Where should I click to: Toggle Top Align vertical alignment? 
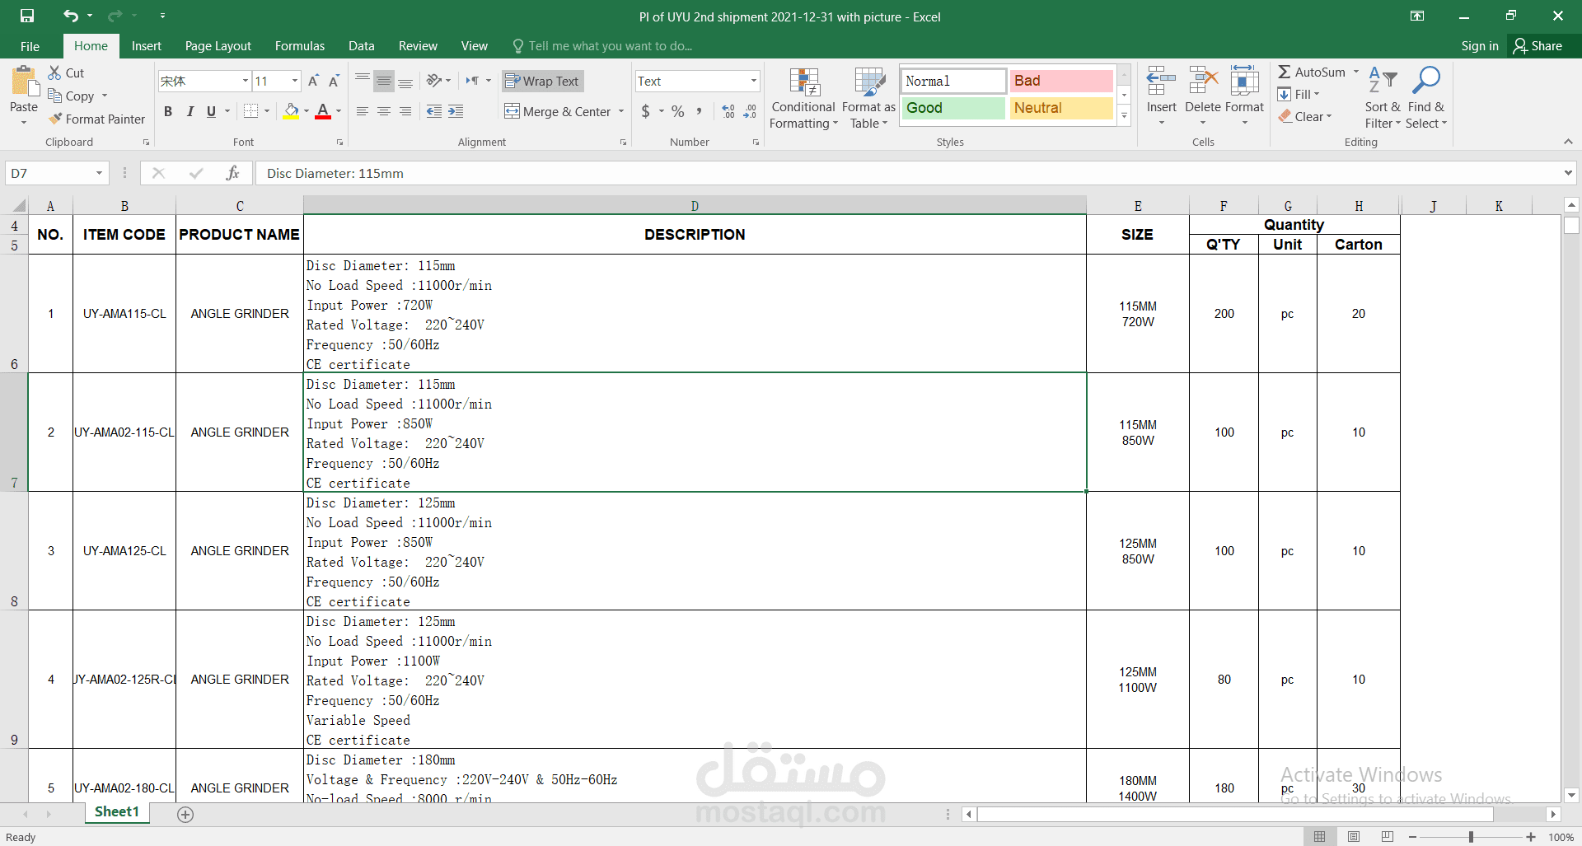tap(363, 81)
